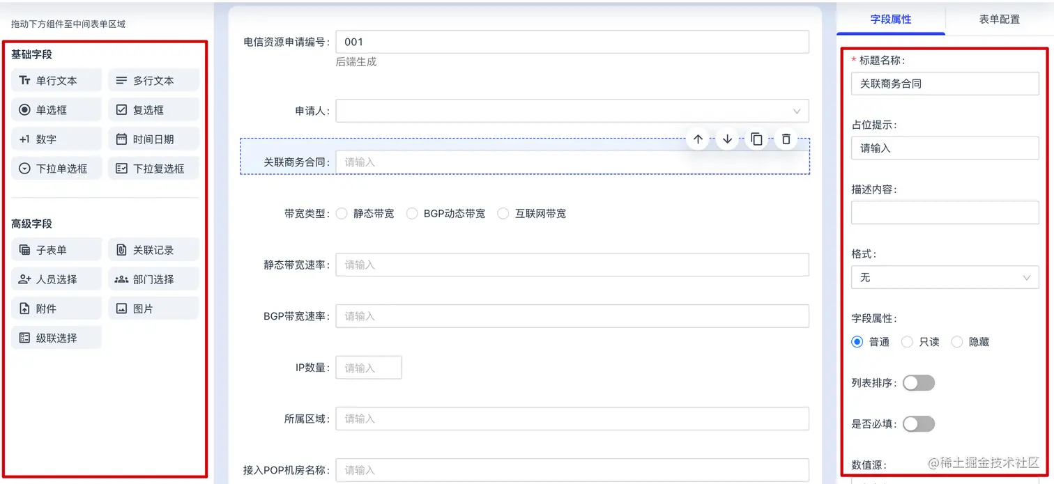Click the 电信资源申请编号 input
Screen dimensions: 1054x484
572,42
